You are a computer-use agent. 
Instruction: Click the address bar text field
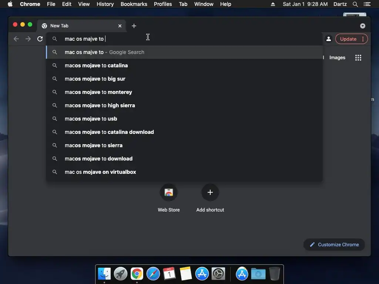click(184, 39)
